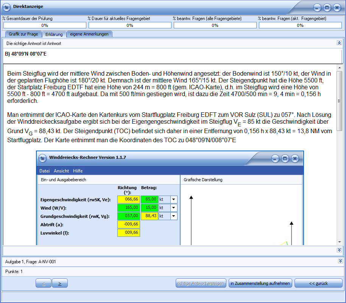Click richtige Antwort anzeigen button
346x303 pixels.
(x=201, y=283)
